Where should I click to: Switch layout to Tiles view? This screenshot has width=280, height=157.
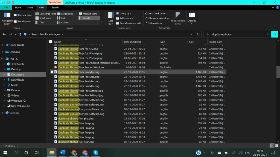coord(40,23)
